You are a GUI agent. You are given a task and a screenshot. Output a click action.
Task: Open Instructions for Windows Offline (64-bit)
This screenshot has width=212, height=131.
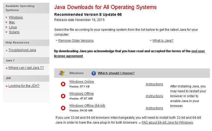tap(154, 108)
